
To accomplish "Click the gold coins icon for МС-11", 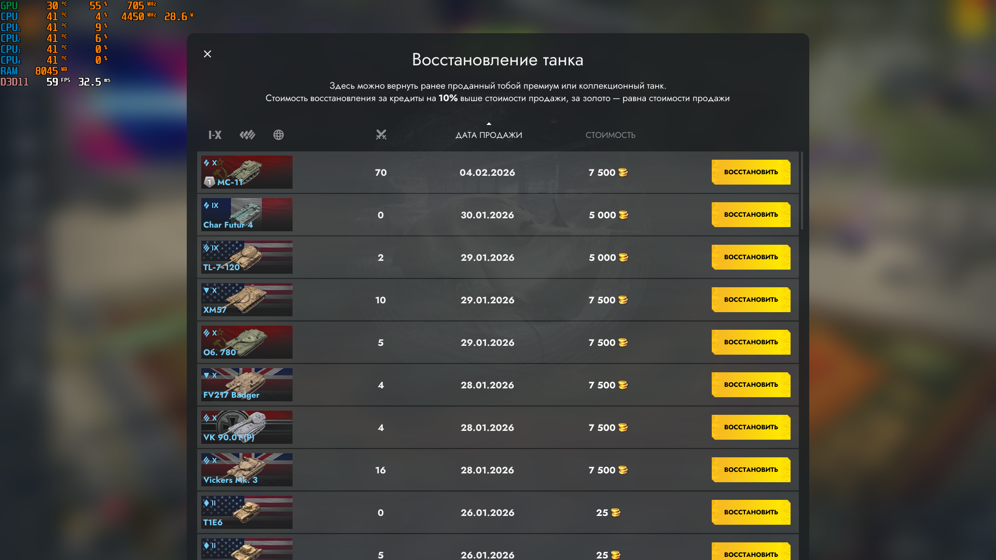I will click(623, 172).
